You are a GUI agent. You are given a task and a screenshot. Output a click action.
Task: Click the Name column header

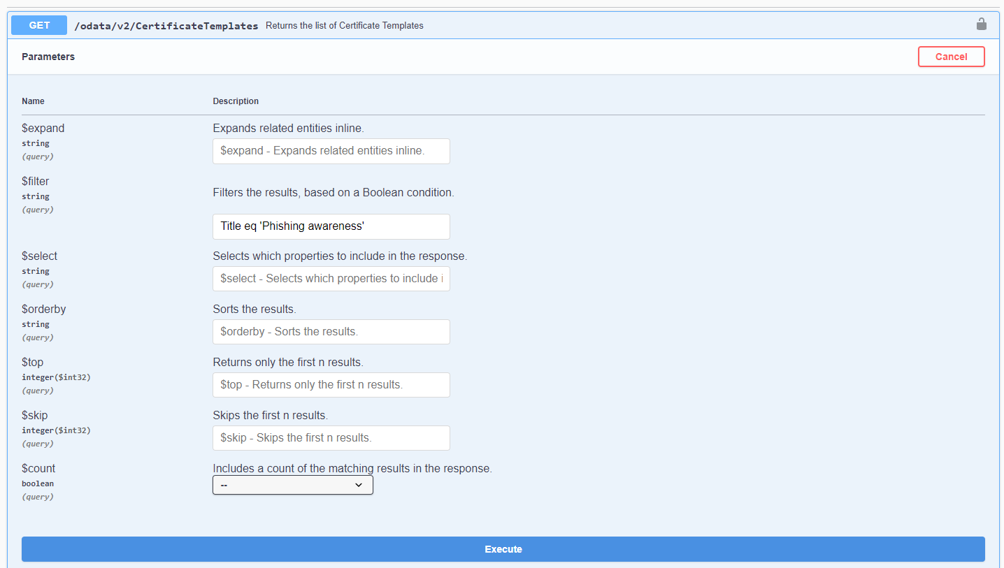33,101
